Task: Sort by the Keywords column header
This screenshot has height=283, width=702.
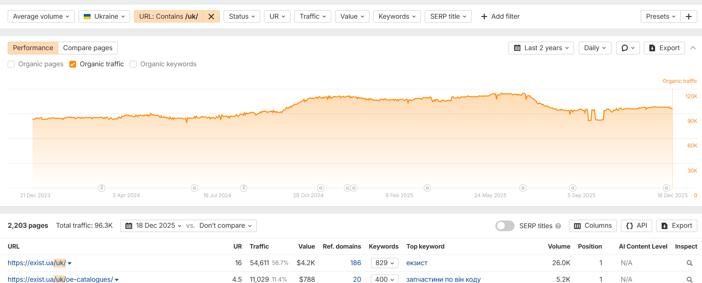Action: click(x=384, y=246)
